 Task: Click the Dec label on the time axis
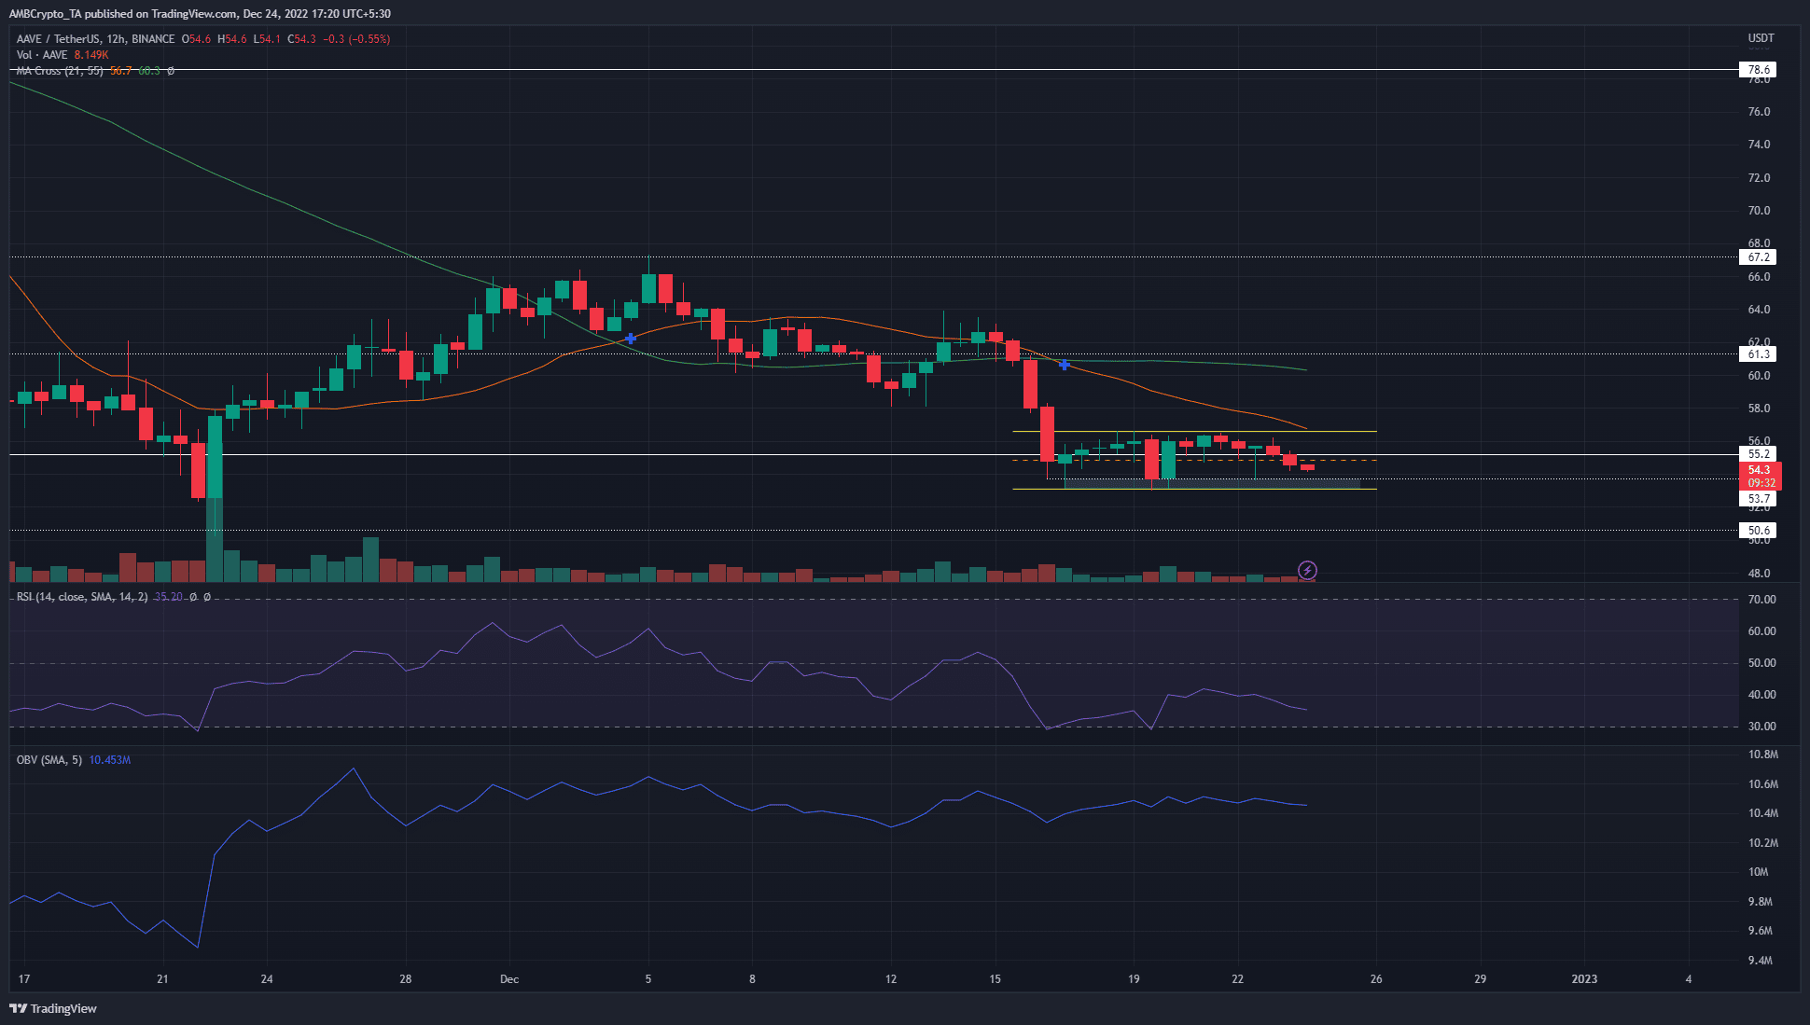coord(509,979)
